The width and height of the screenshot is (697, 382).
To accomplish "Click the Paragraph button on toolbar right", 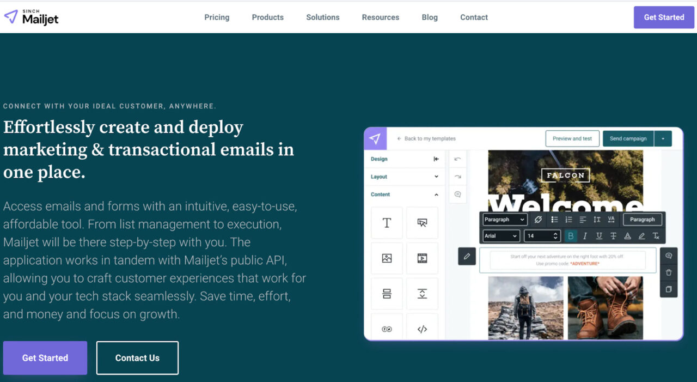I will click(643, 220).
